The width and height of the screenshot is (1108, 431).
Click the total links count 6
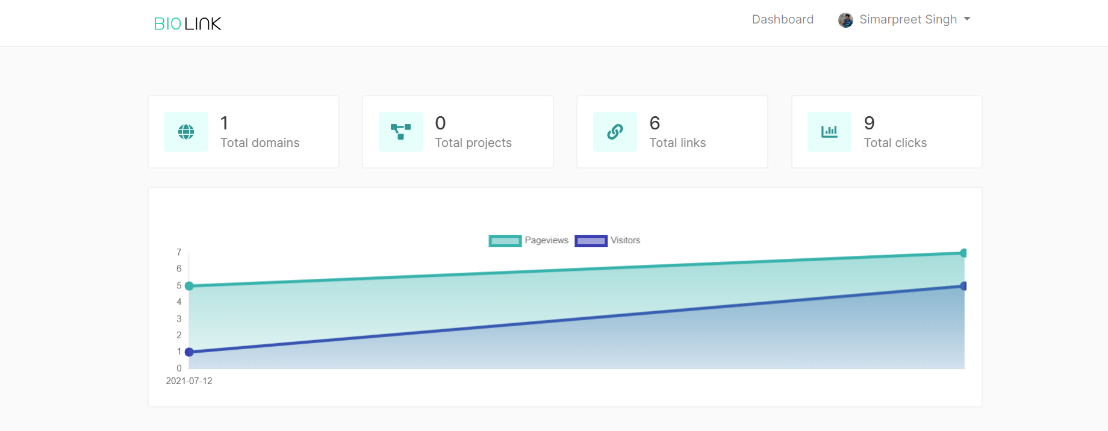point(655,123)
